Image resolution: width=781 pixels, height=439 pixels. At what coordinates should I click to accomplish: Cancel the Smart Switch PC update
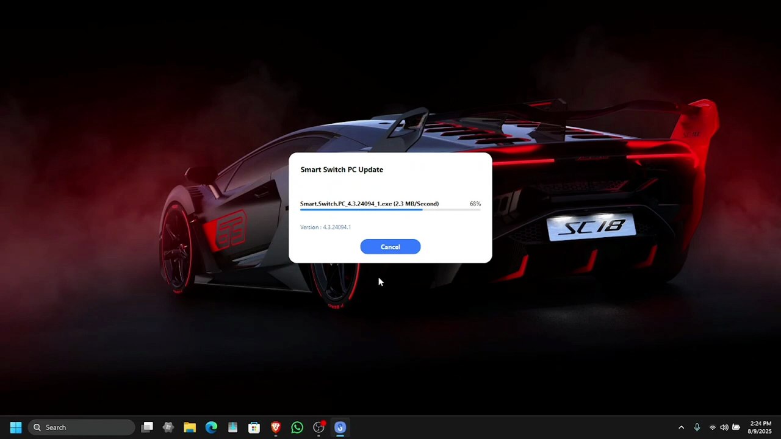390,247
